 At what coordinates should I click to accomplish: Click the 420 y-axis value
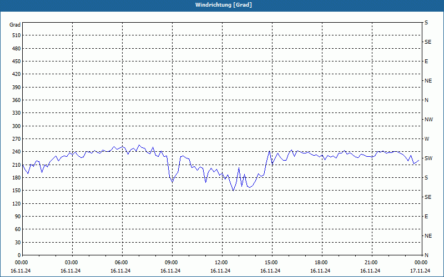coord(17,74)
